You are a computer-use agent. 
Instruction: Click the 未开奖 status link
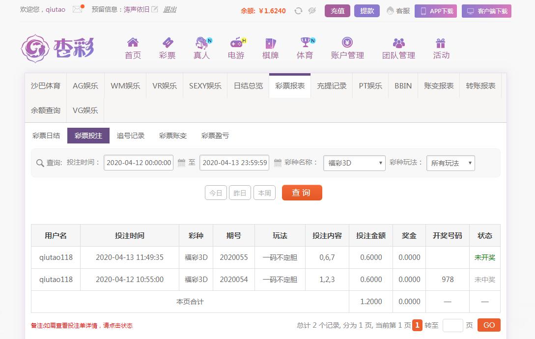point(484,257)
